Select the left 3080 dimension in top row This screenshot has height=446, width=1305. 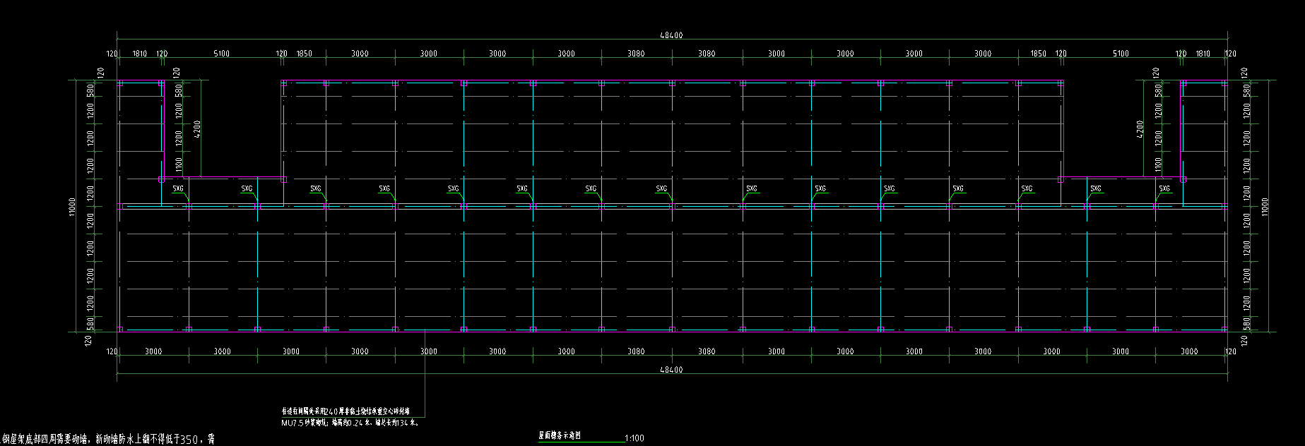(x=634, y=54)
